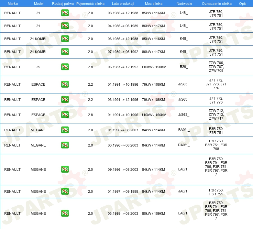Click the Nadwozie column header
The image size is (253, 229).
tap(184, 4)
